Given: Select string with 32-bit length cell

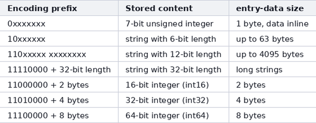Looking at the screenshot, I should [x=174, y=69].
